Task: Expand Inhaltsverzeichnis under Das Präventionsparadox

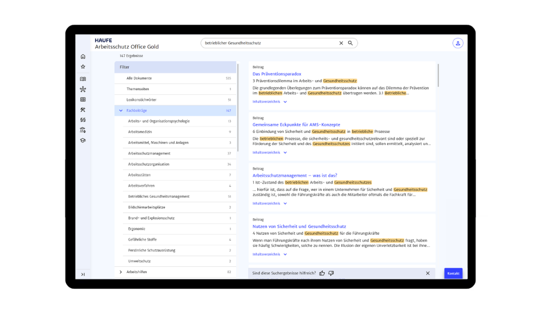Action: click(x=285, y=102)
